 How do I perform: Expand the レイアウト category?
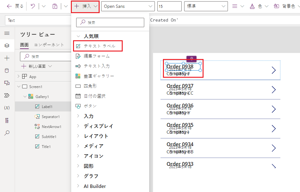78,136
